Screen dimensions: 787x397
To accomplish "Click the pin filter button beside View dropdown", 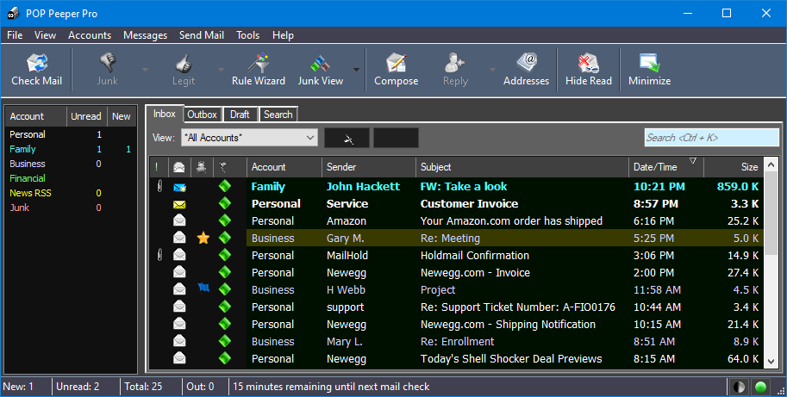I will point(347,138).
